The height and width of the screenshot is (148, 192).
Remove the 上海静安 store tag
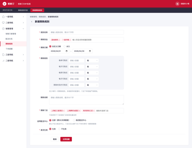79,111
